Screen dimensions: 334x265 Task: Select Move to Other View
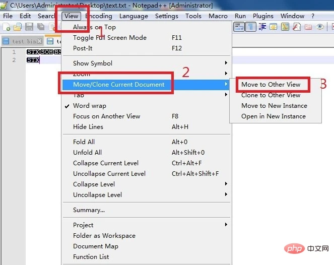[271, 85]
